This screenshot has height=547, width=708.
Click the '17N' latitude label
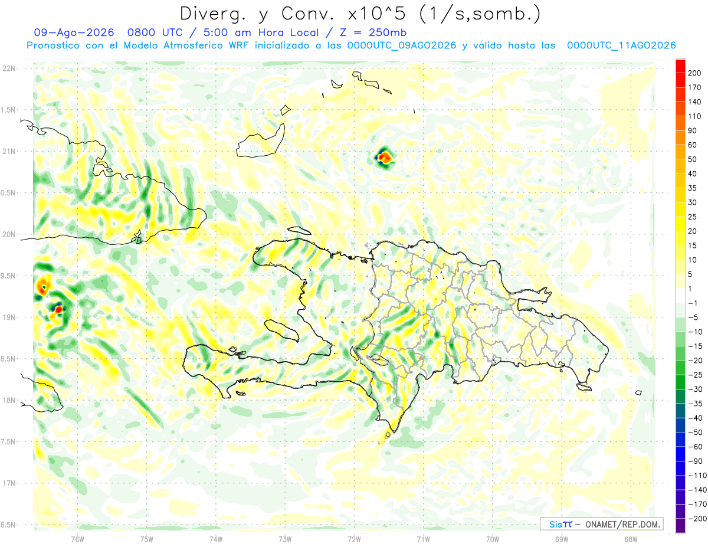[9, 483]
